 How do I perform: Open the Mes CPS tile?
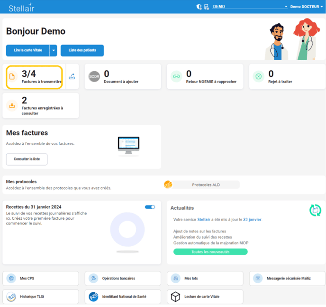click(x=41, y=279)
